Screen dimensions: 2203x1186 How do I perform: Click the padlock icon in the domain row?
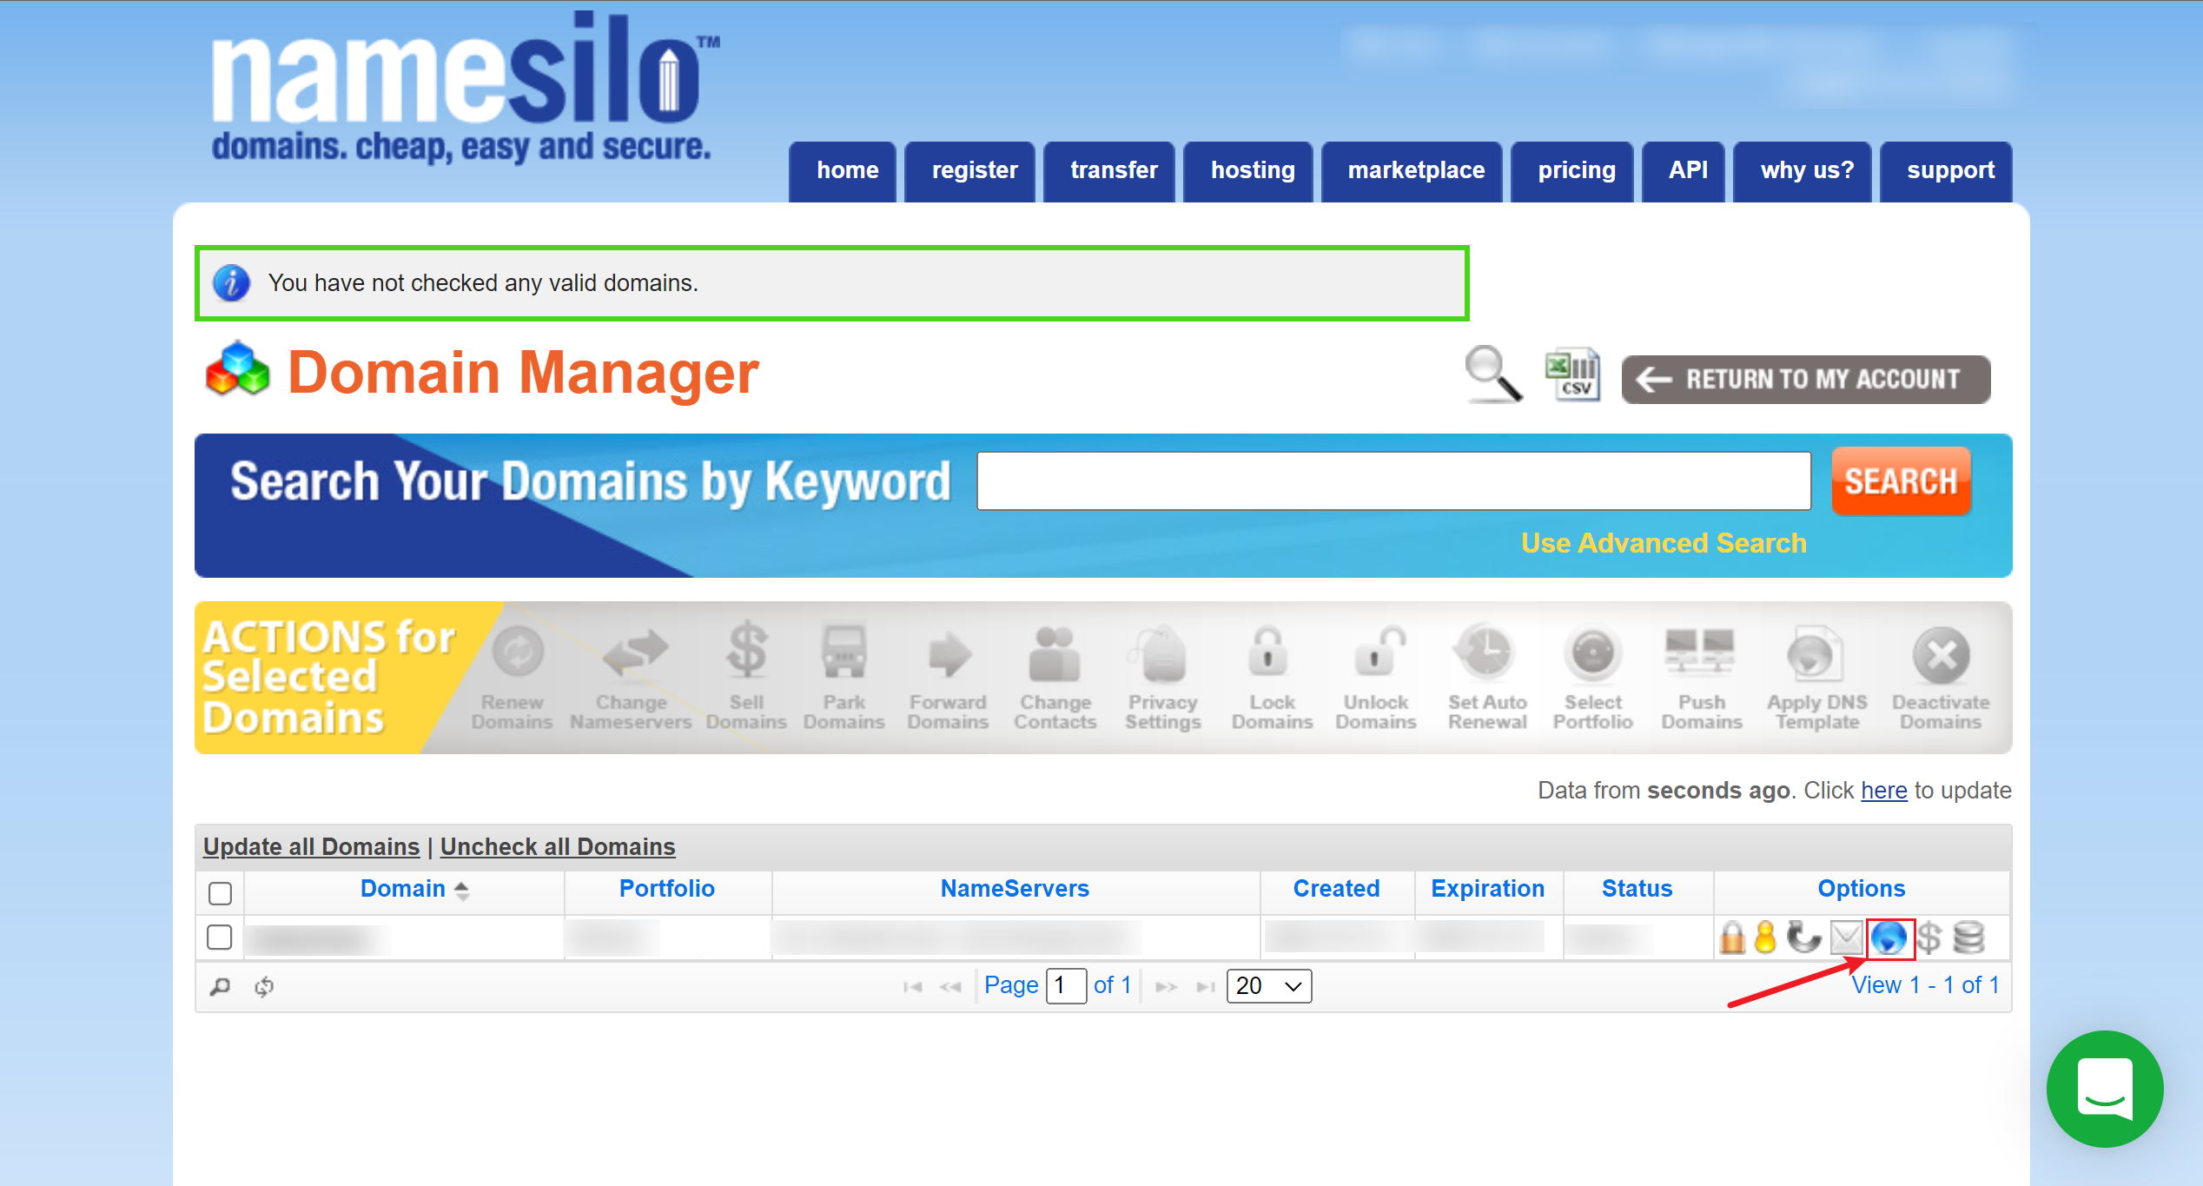click(1731, 938)
